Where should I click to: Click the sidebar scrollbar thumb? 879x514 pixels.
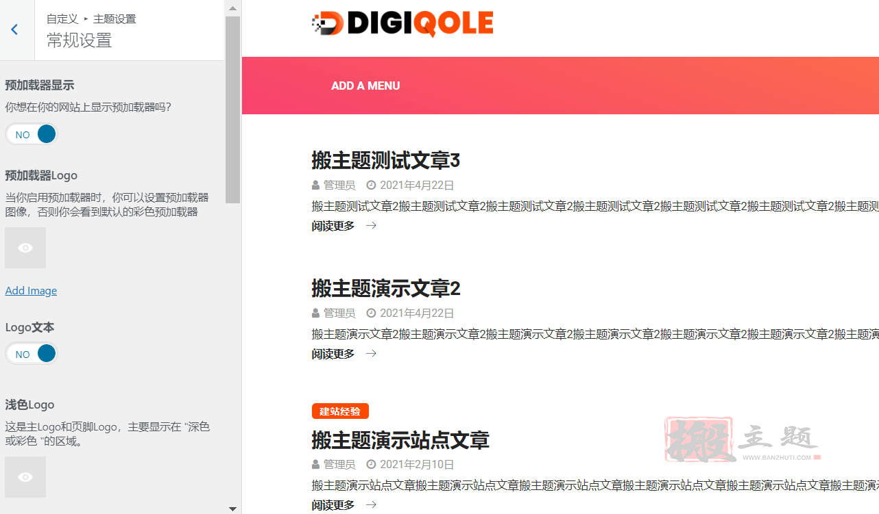click(232, 110)
